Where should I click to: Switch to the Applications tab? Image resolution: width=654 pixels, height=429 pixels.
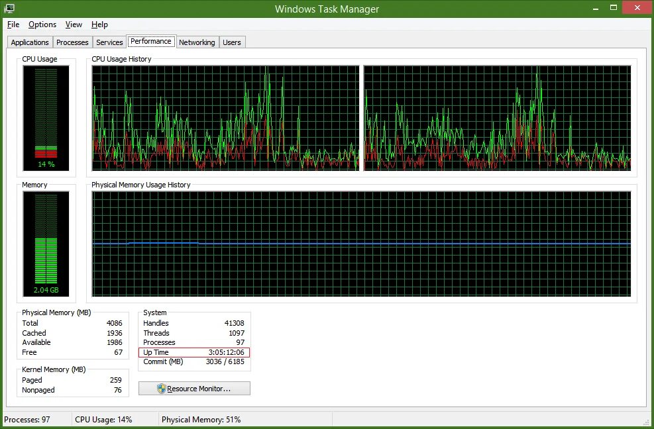click(x=30, y=42)
